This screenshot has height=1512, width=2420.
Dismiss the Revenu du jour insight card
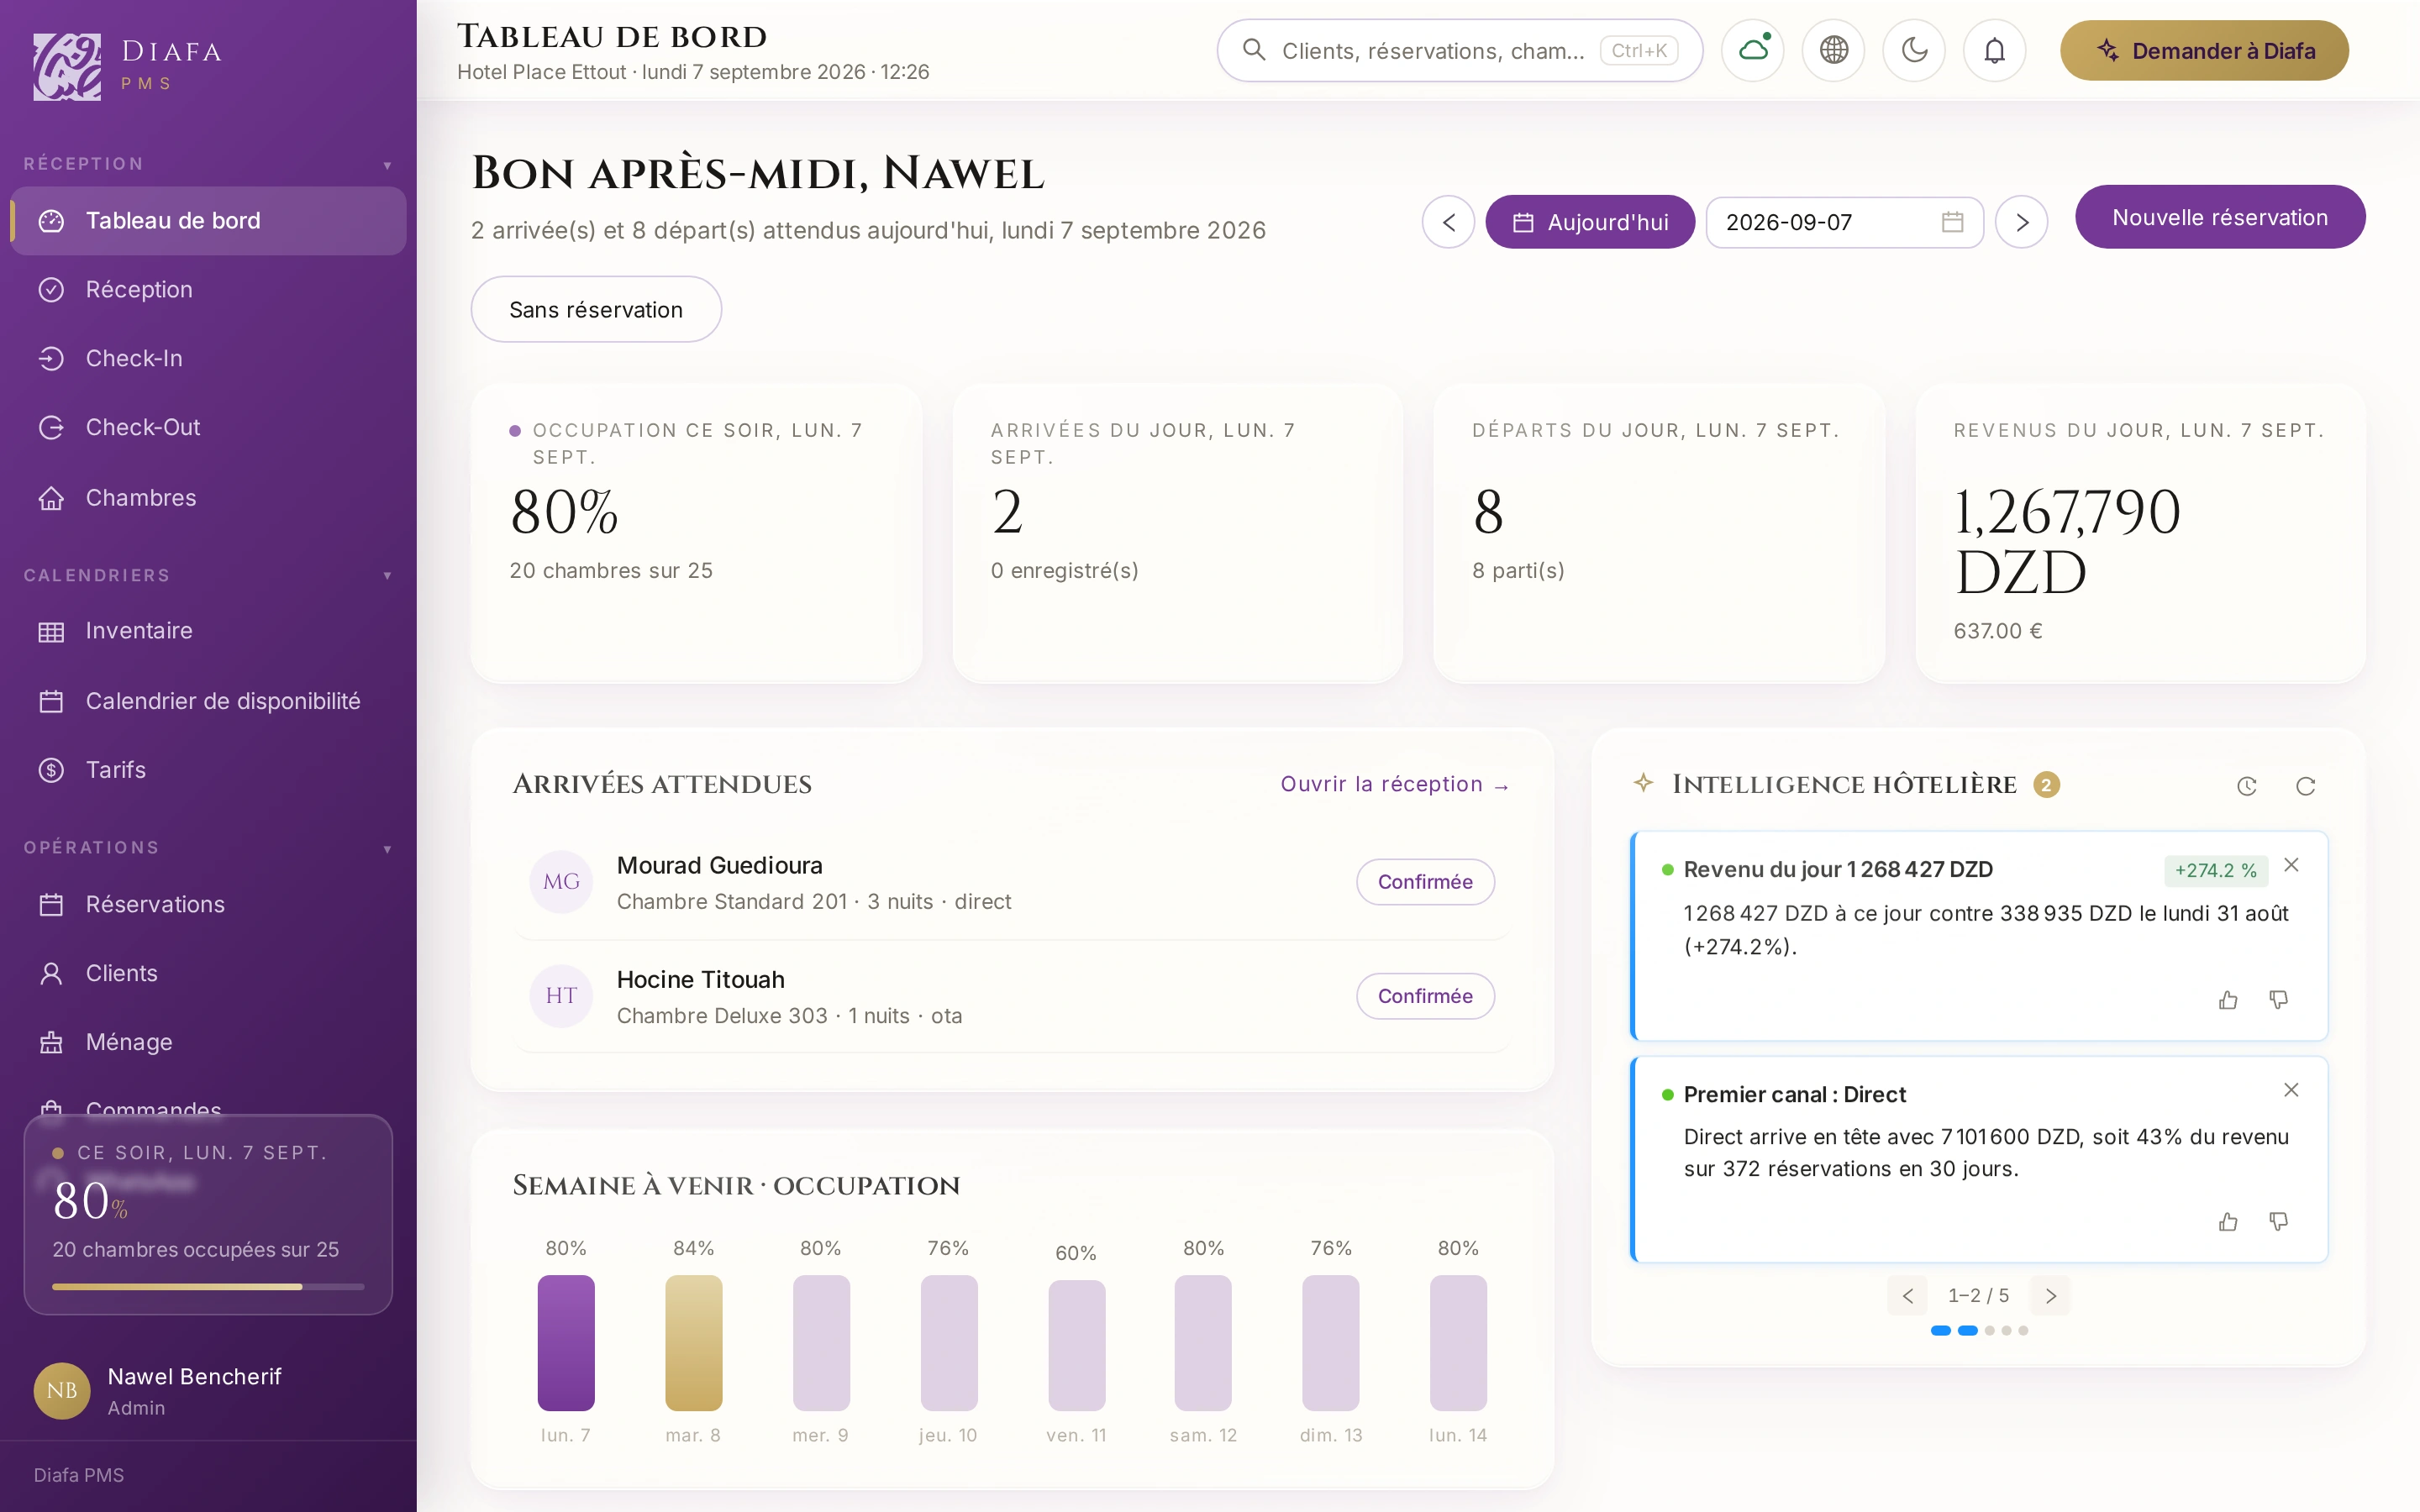(x=2291, y=865)
